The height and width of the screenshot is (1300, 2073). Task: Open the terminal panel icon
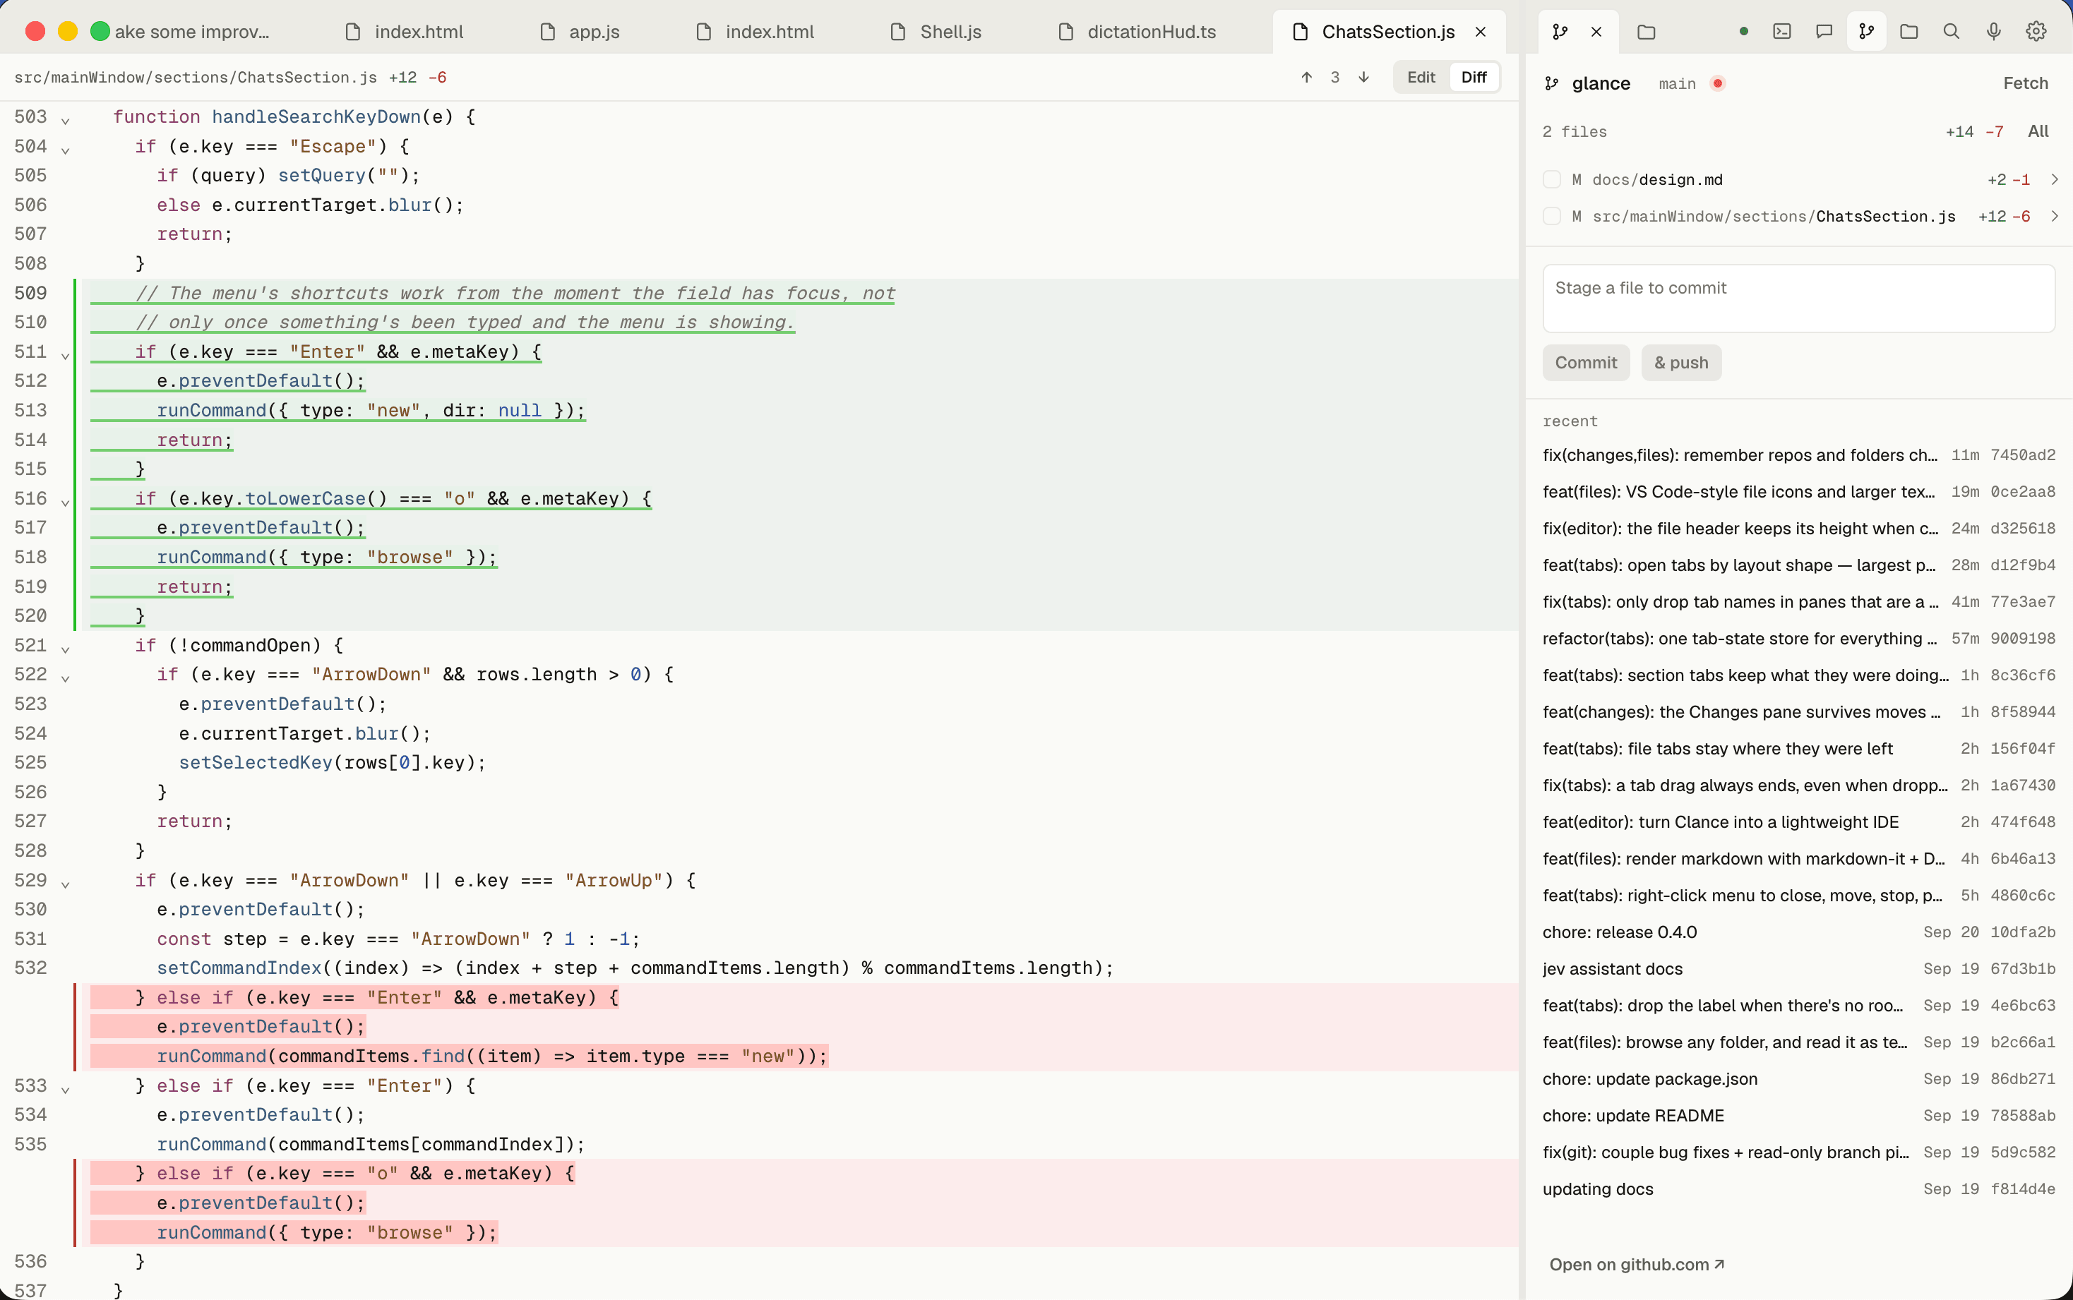point(1781,32)
